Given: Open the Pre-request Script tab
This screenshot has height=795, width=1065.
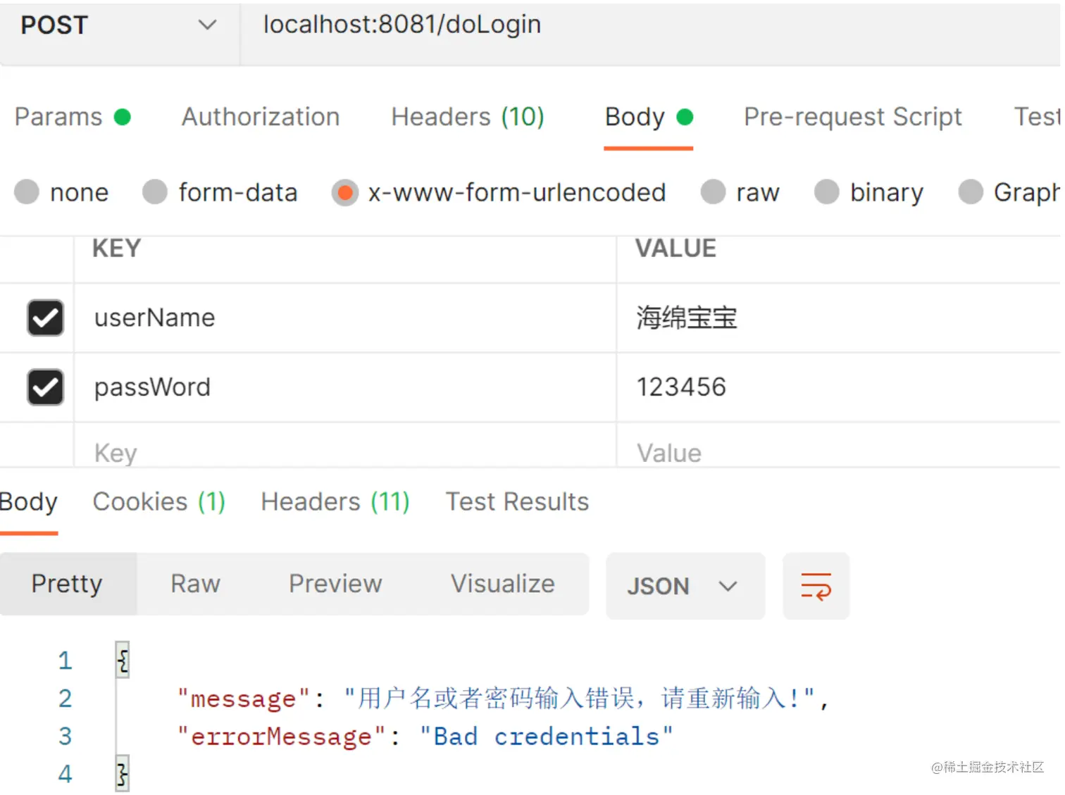Looking at the screenshot, I should pyautogui.click(x=852, y=117).
